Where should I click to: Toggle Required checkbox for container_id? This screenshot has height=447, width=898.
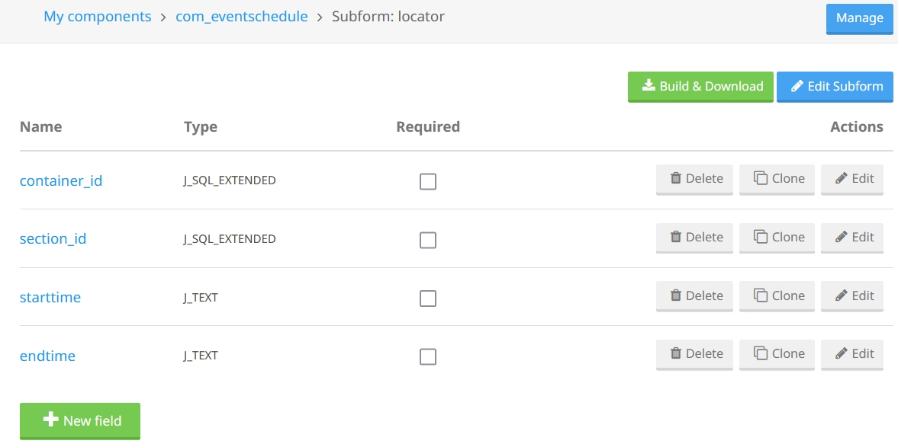pyautogui.click(x=428, y=181)
